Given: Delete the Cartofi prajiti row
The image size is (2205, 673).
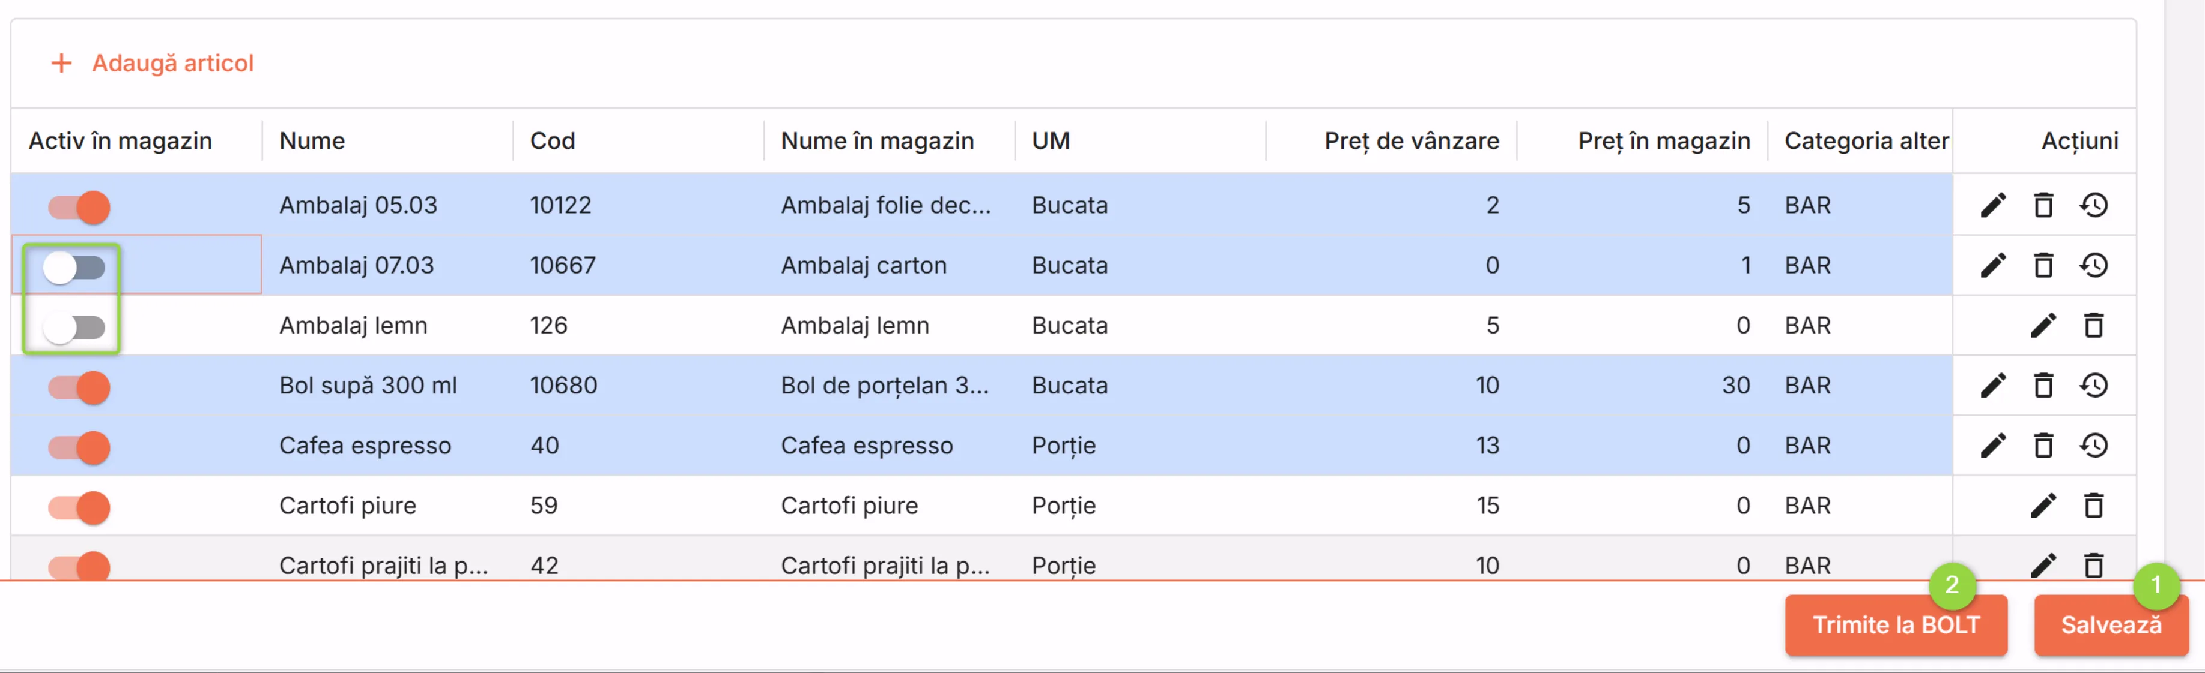Looking at the screenshot, I should 2094,565.
